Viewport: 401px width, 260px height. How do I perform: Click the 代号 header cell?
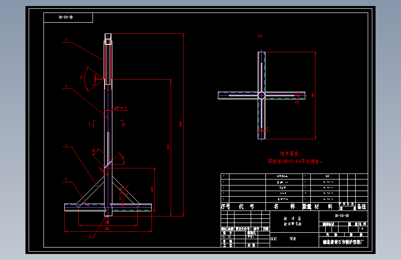click(247, 206)
